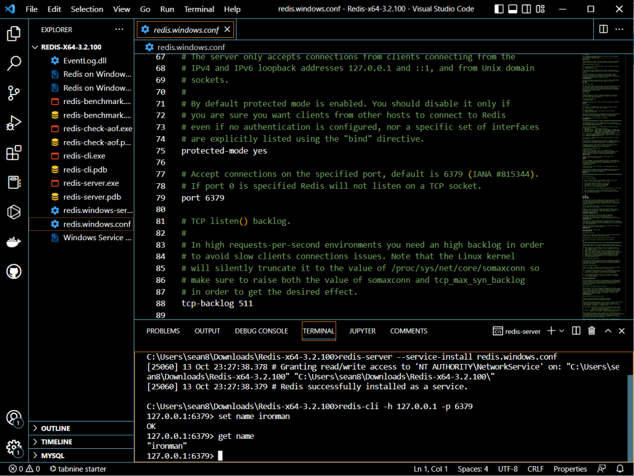
Task: Click Ln 1, Col 1 in status bar
Action: (x=431, y=469)
